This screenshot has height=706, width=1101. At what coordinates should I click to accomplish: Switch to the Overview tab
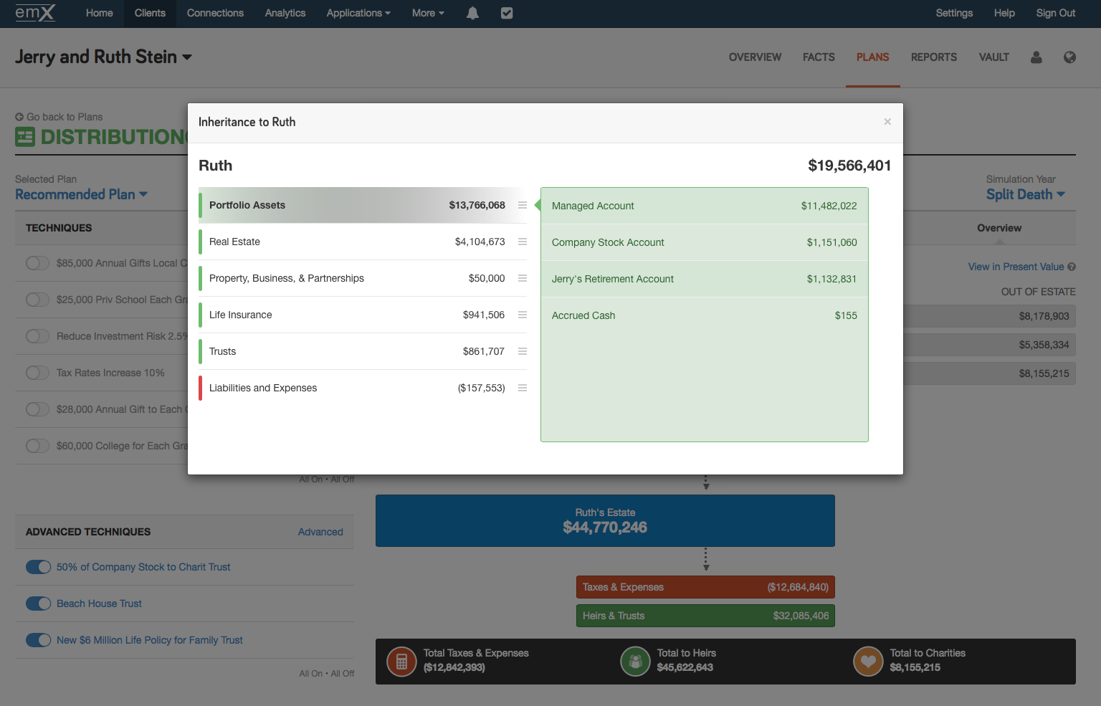coord(755,57)
